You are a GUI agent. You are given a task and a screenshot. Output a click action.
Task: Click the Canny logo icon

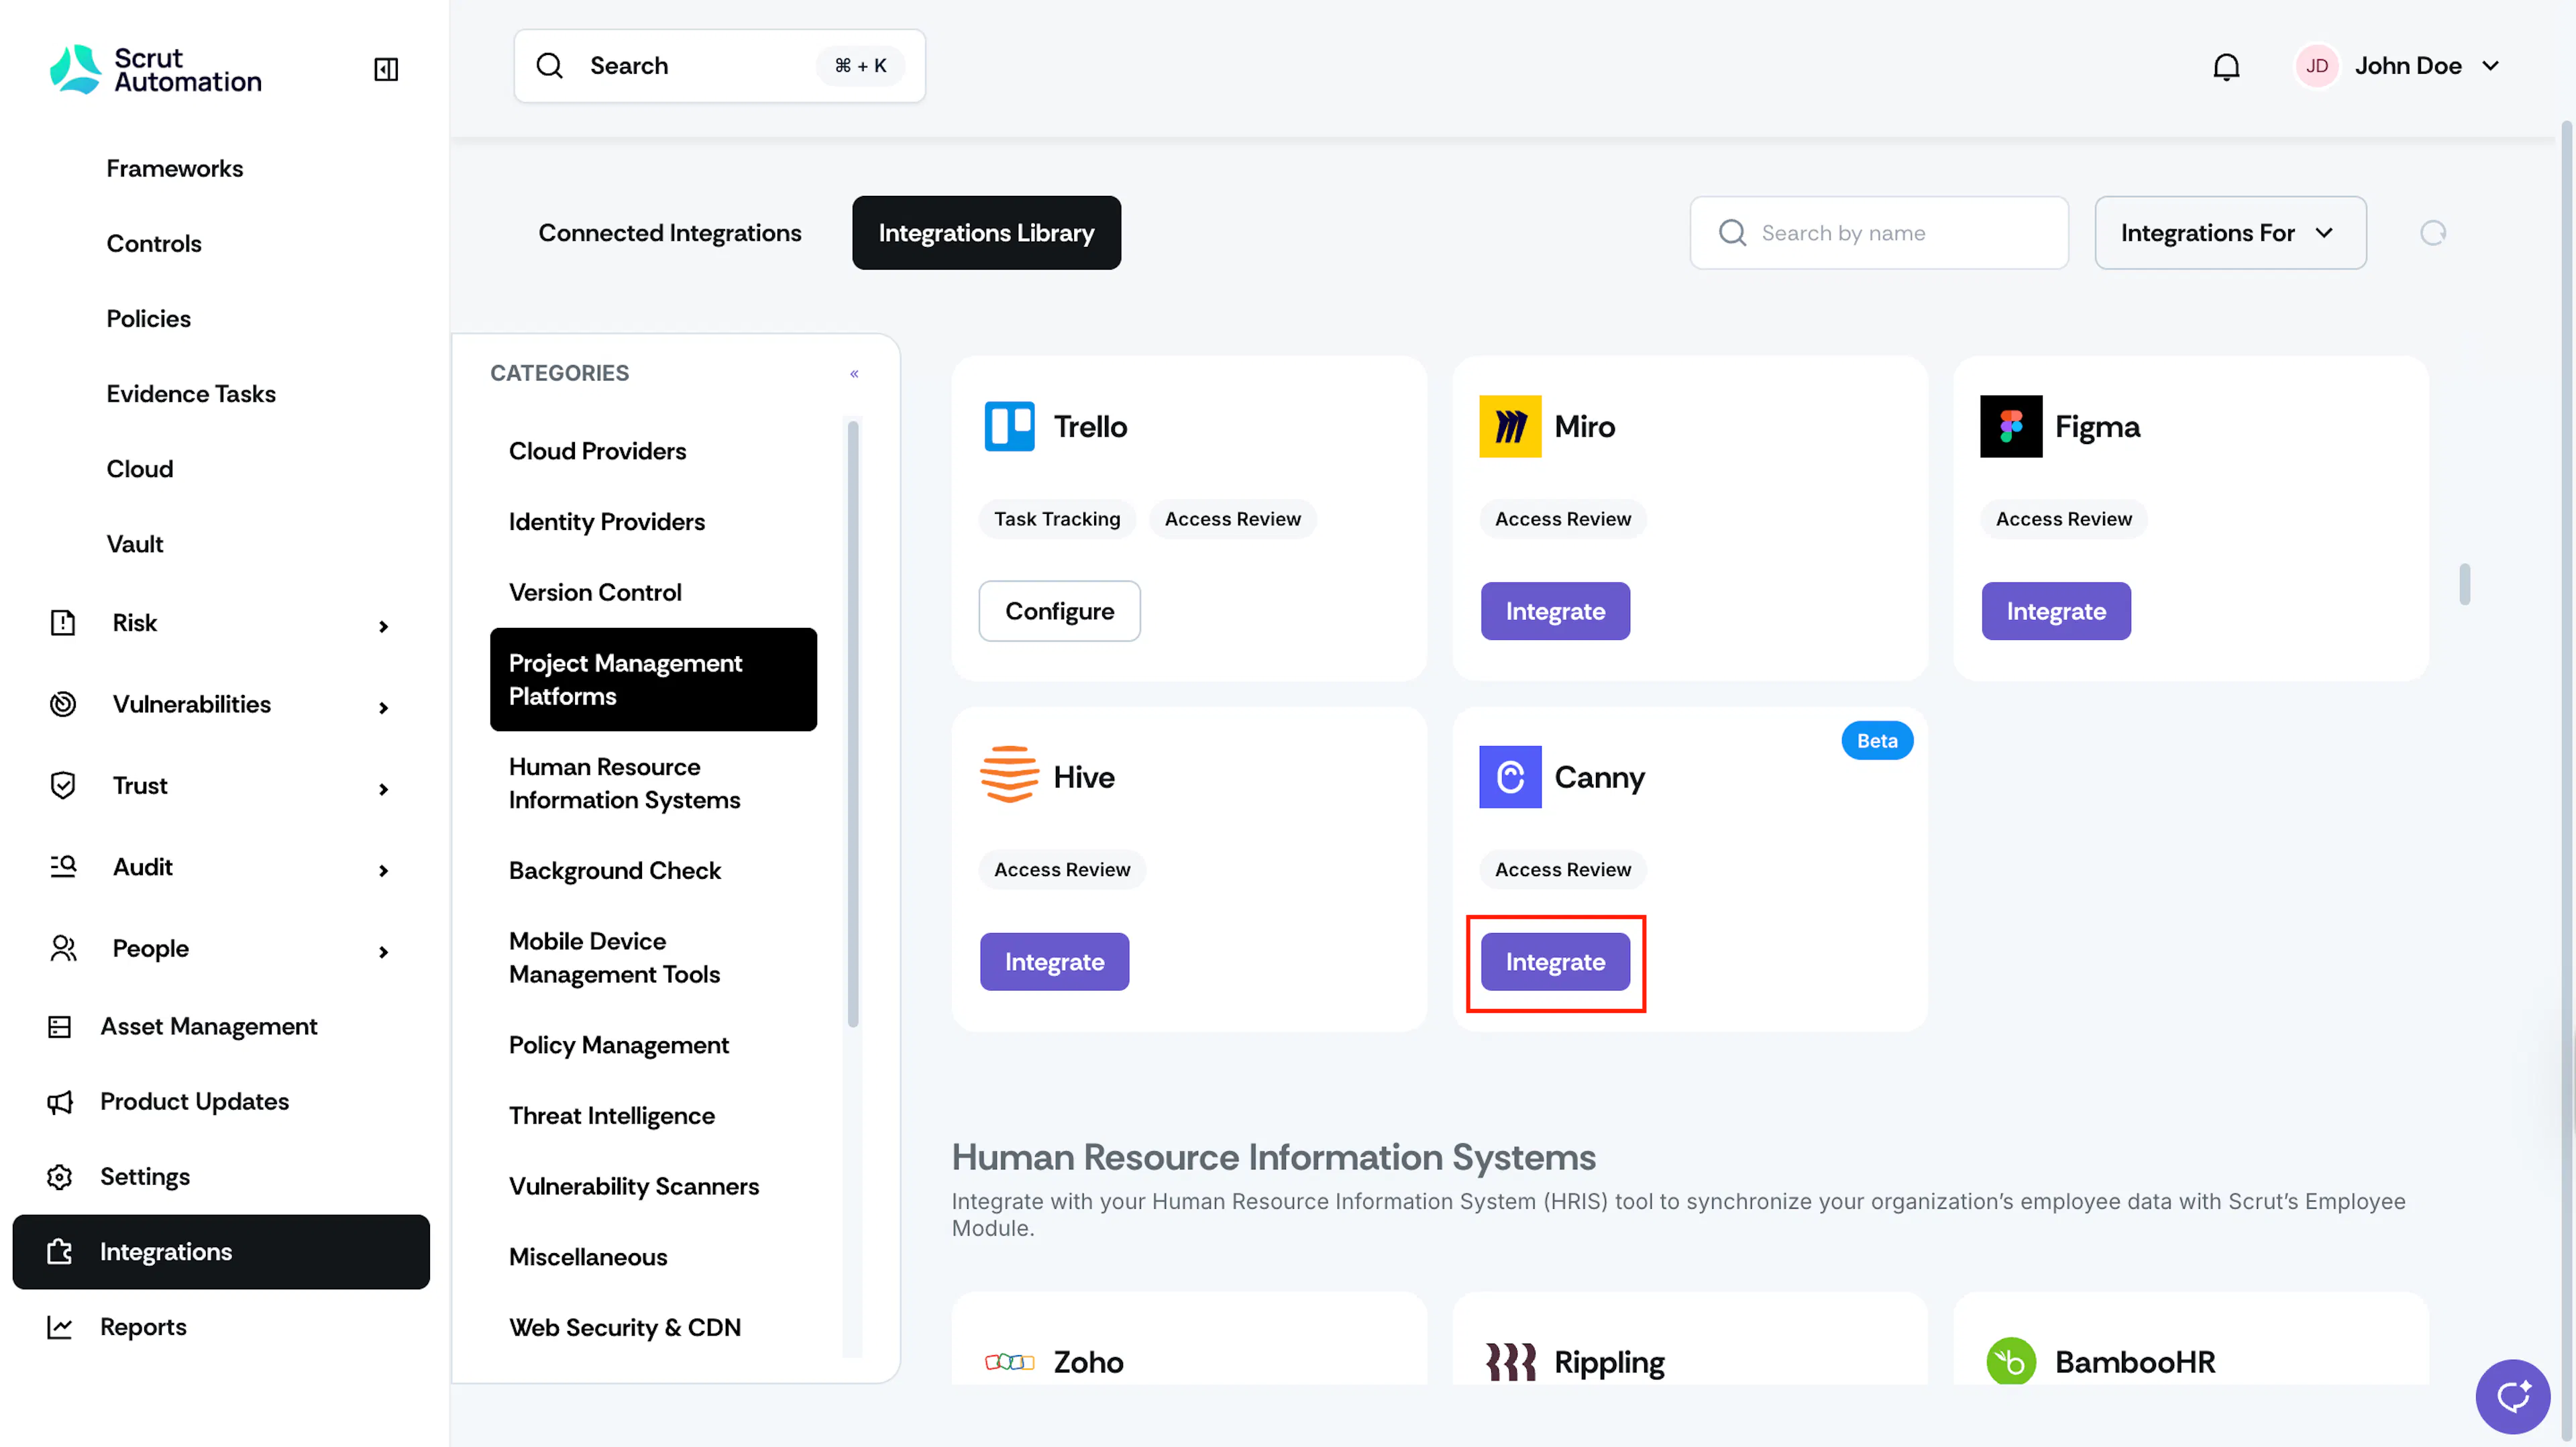coord(1510,777)
